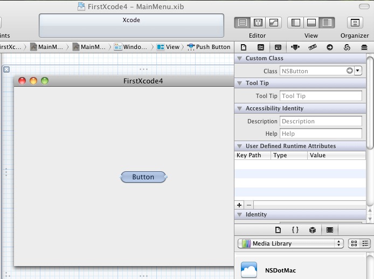
Task: Click the Tool Tip text field
Action: click(321, 96)
